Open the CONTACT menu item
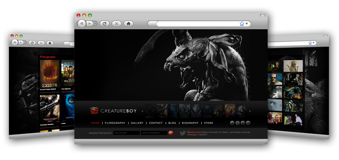Viewport: 339px width, 160px height. click(156, 123)
